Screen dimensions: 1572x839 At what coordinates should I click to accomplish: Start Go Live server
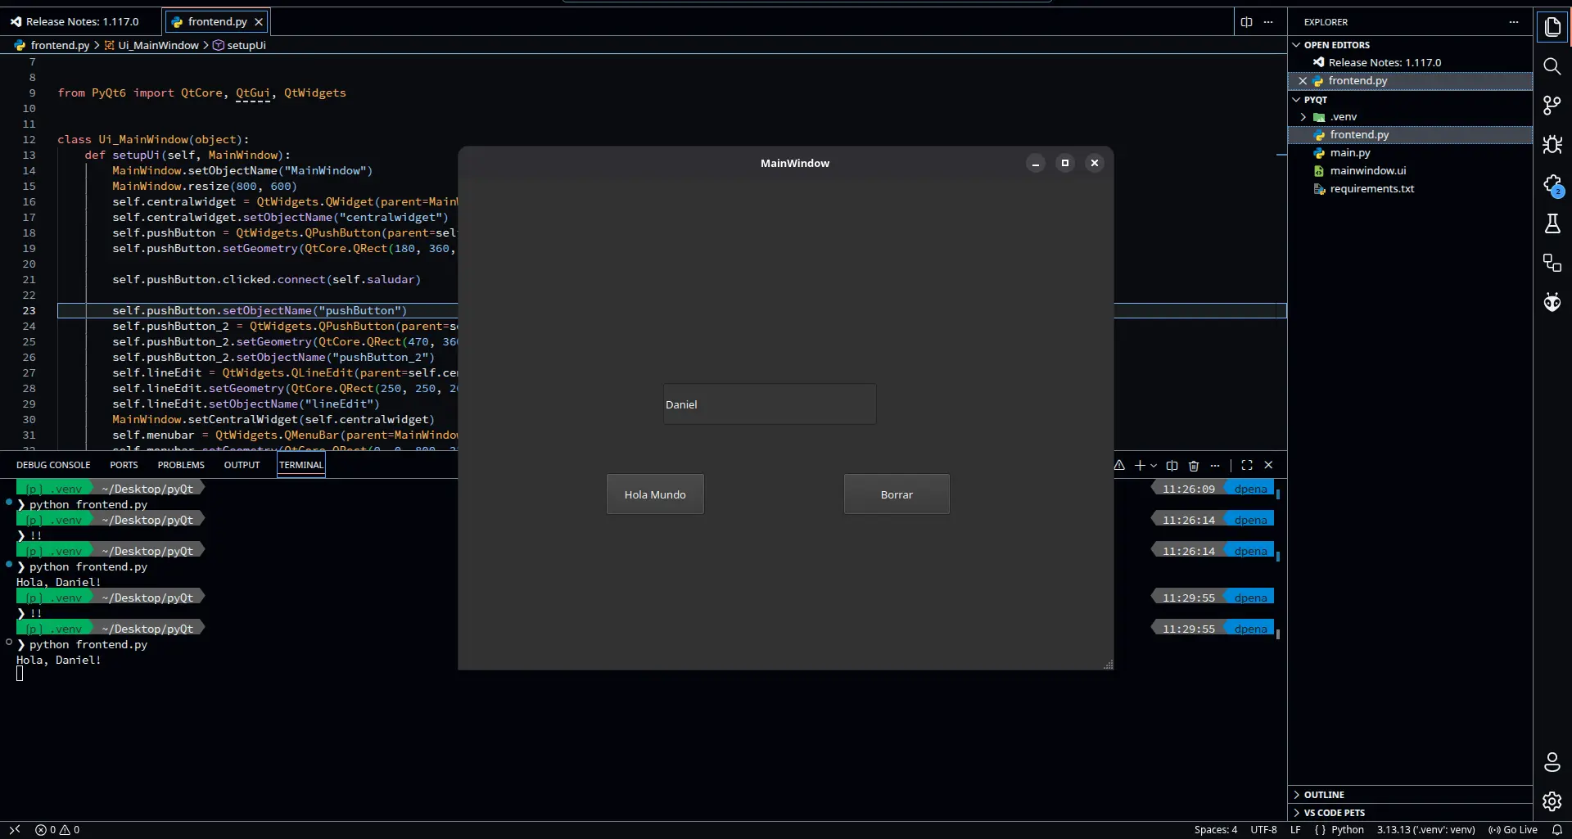click(1512, 829)
